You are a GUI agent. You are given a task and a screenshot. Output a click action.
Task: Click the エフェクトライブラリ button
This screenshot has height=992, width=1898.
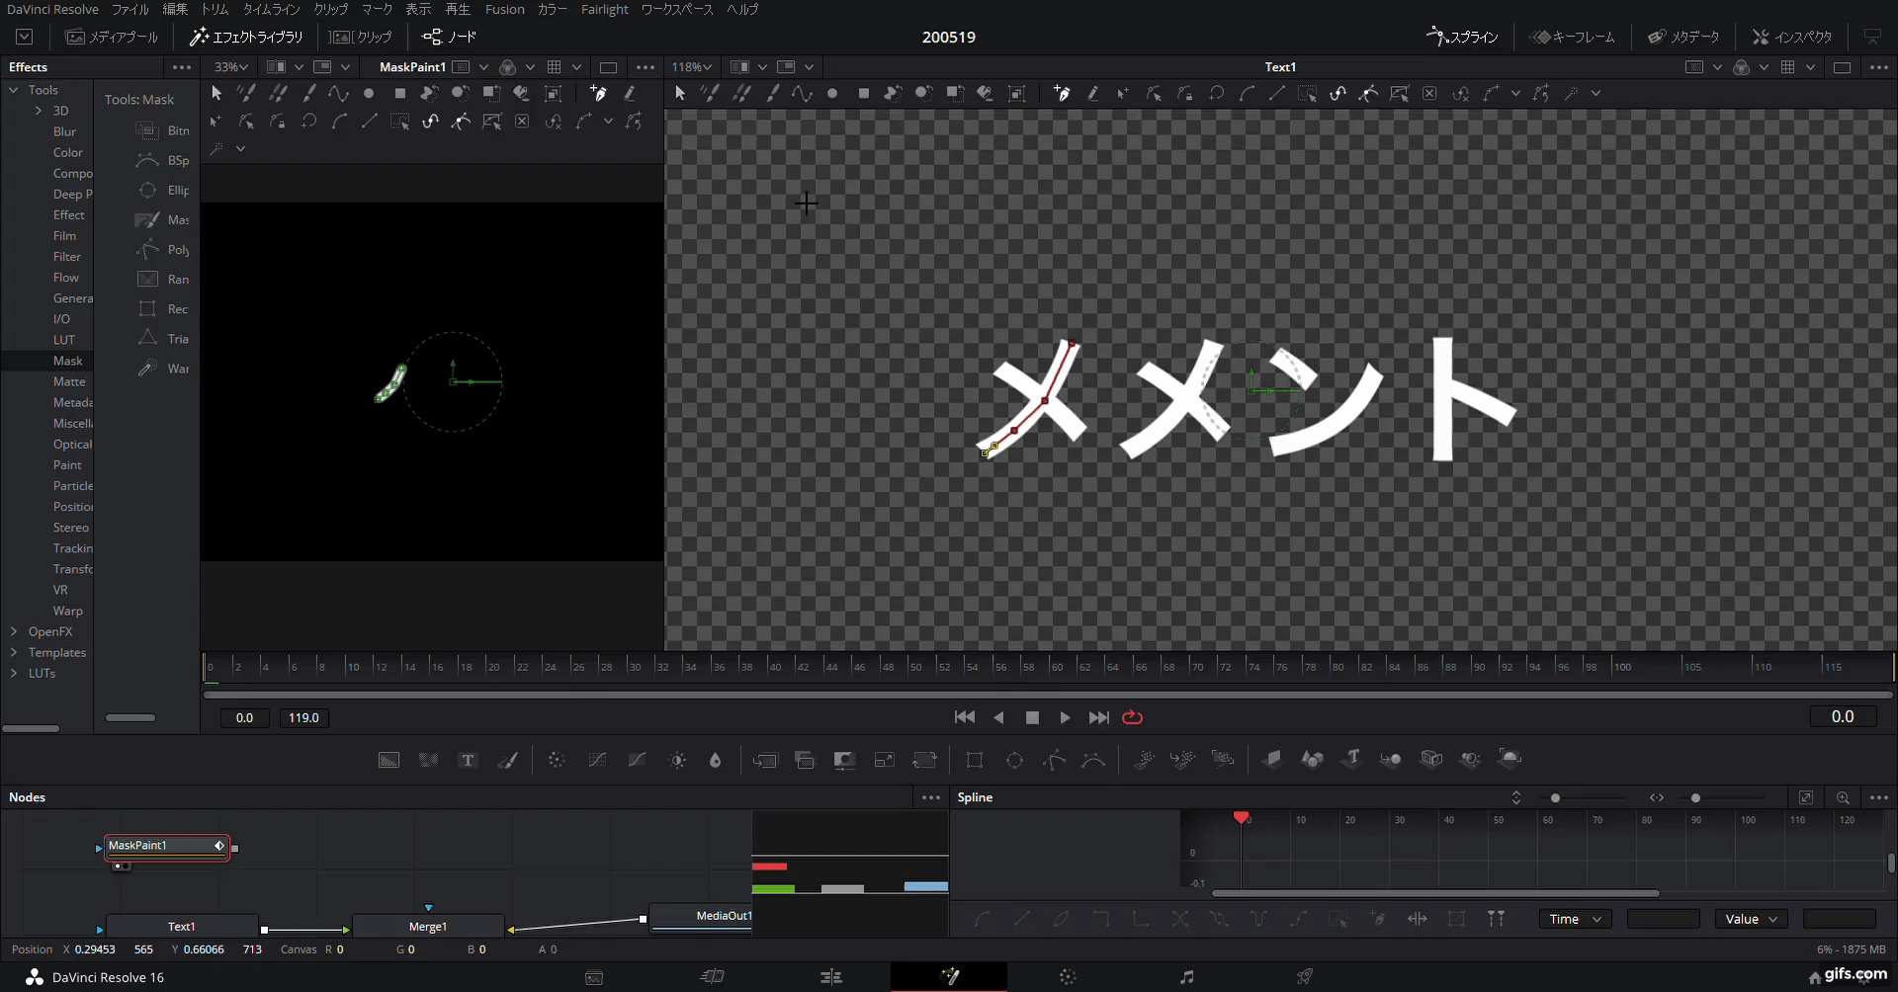click(x=245, y=37)
